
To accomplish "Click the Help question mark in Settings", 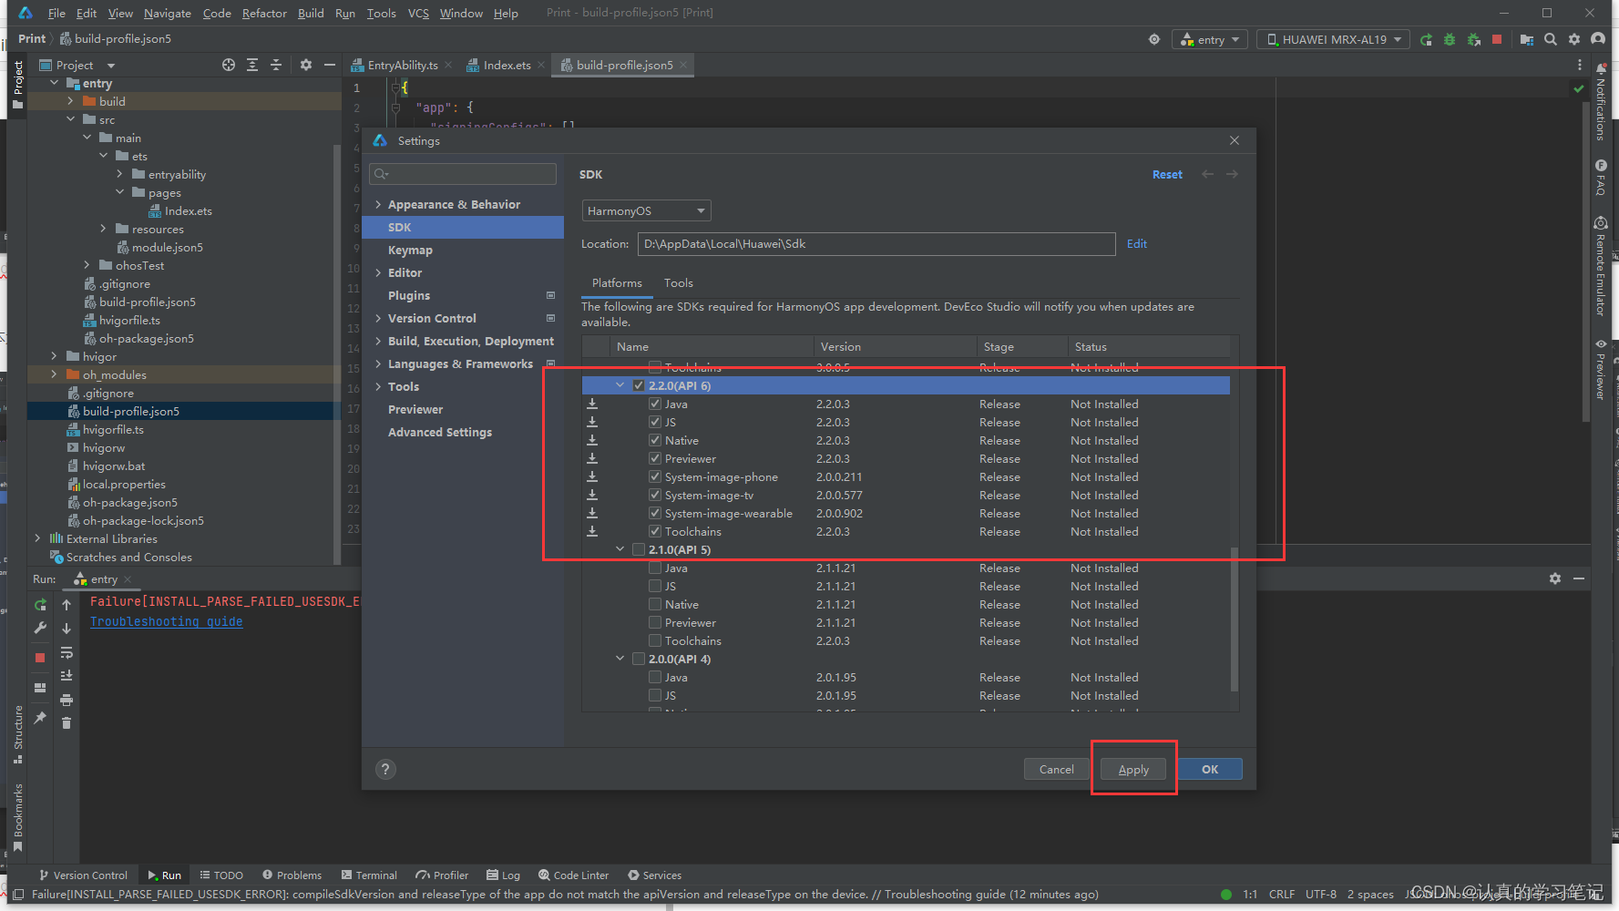I will tap(385, 769).
